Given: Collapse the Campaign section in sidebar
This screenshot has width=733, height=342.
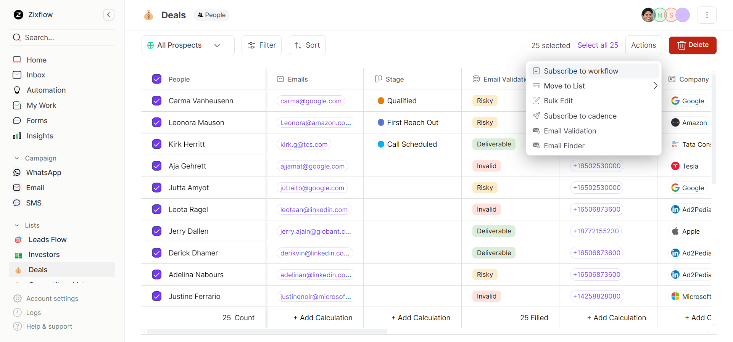Looking at the screenshot, I should pos(17,158).
